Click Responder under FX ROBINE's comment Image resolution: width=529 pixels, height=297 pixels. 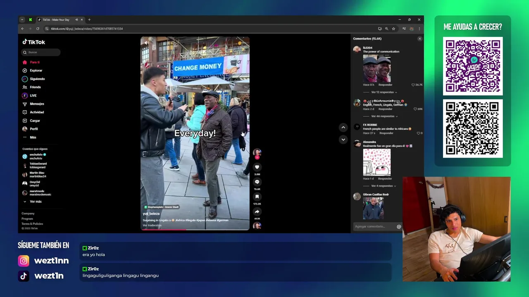(386, 133)
